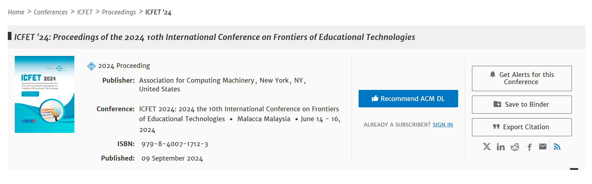Share by email envelope icon

pyautogui.click(x=543, y=146)
